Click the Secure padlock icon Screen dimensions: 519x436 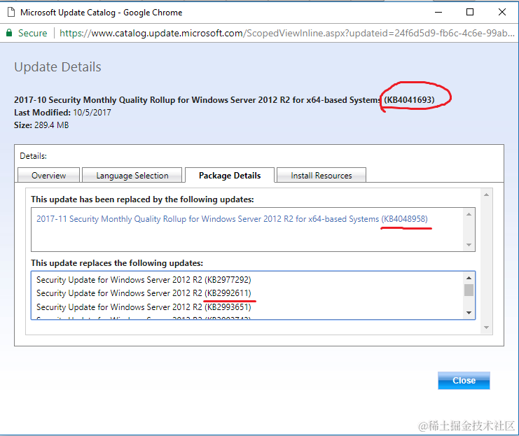(x=9, y=33)
